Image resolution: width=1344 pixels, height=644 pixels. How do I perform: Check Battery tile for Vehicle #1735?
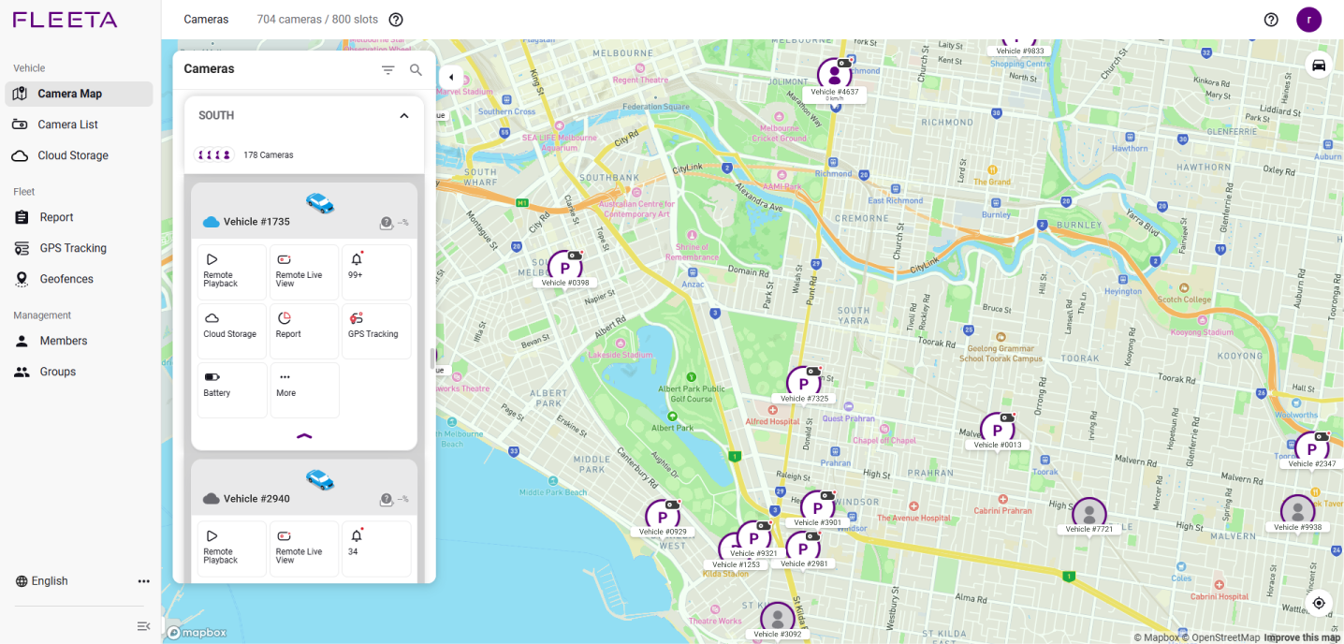tap(231, 389)
